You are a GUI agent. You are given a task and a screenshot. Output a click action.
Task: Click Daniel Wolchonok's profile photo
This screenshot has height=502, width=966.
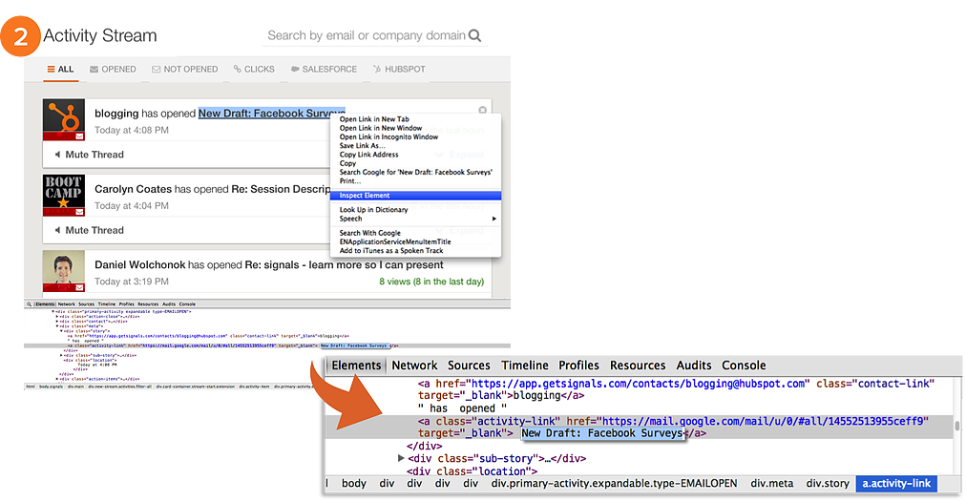coord(63,271)
